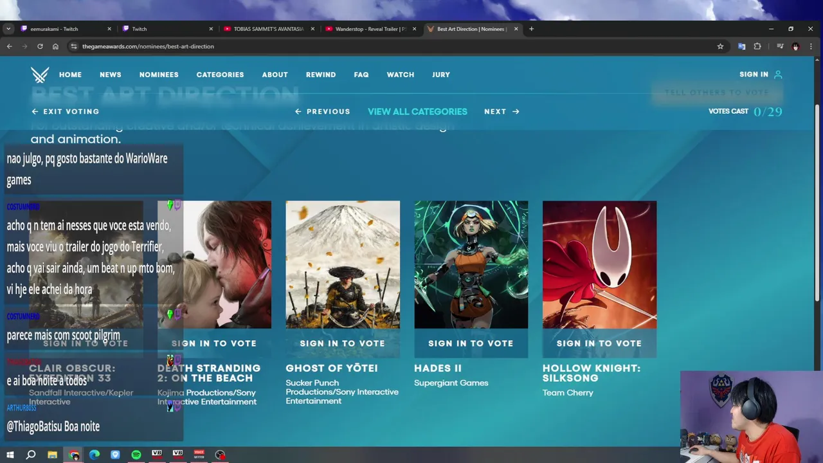The width and height of the screenshot is (823, 463).
Task: Open Google Translate extension icon
Action: 741,46
